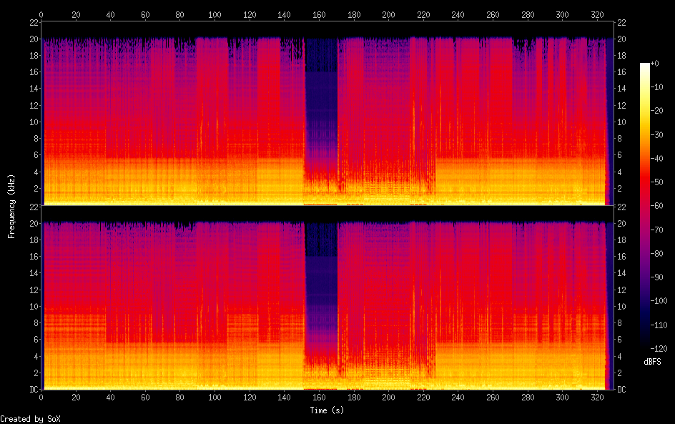Click the 0 tick on the bottom time axis
Image resolution: width=675 pixels, height=424 pixels.
point(41,397)
